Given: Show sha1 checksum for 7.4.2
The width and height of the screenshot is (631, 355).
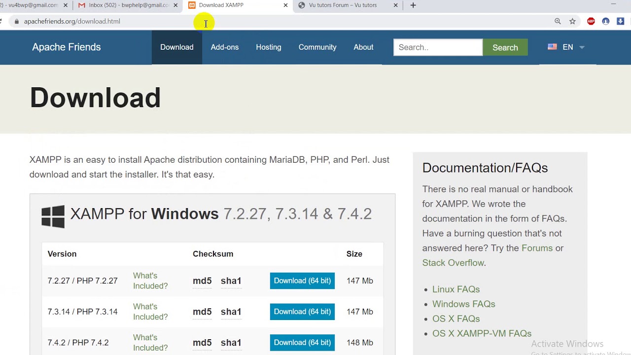Looking at the screenshot, I should point(231,343).
